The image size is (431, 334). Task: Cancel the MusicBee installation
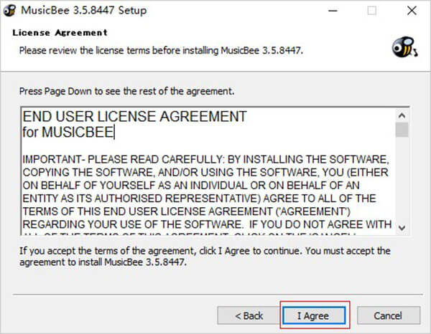point(389,315)
